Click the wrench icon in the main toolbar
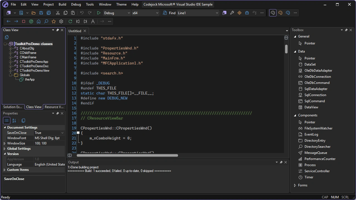The width and height of the screenshot is (356, 200). (x=232, y=13)
